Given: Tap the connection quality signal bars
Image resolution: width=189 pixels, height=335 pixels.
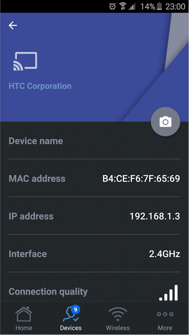Looking at the screenshot, I should coord(169,293).
